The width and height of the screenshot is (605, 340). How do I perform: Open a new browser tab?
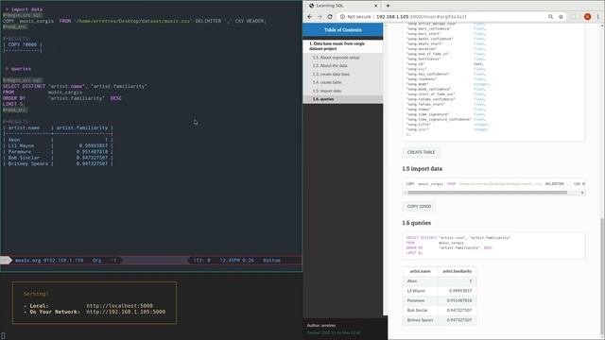point(388,6)
